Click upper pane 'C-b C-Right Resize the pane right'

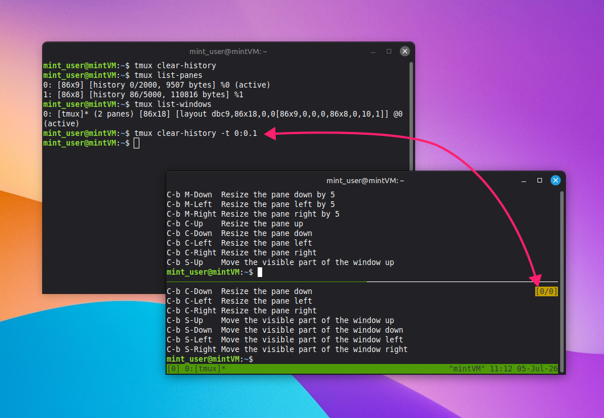pyautogui.click(x=242, y=253)
